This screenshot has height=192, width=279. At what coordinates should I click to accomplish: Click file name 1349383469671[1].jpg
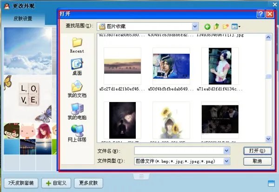(220, 35)
